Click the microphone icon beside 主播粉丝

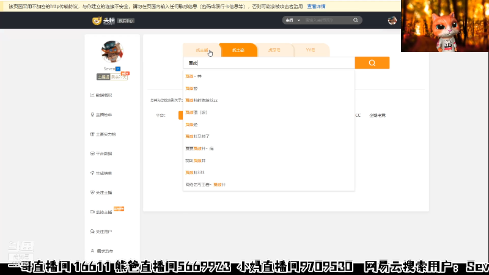pyautogui.click(x=92, y=115)
